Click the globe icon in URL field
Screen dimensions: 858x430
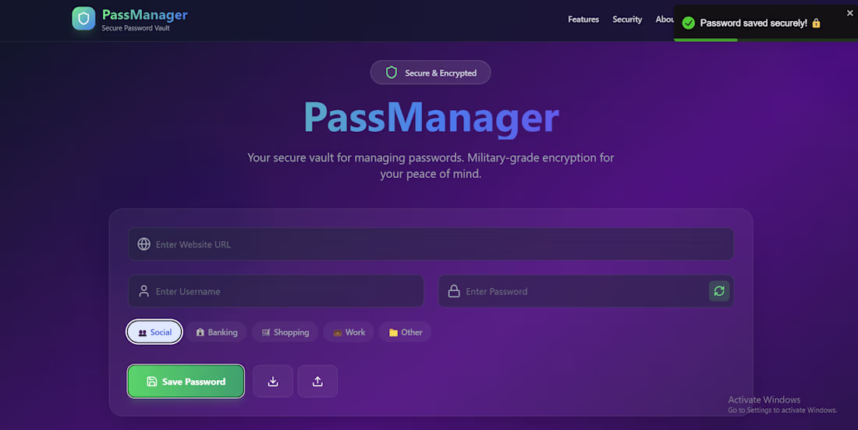(144, 243)
